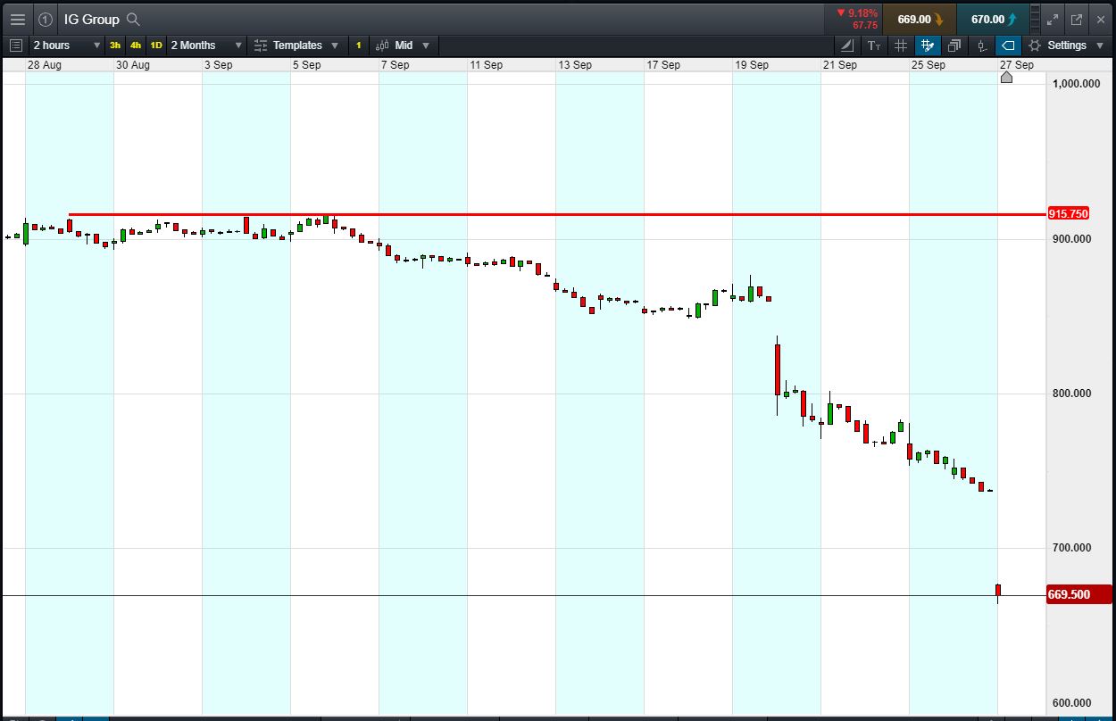Open the hamburger main menu
1116x721 pixels.
pos(17,19)
